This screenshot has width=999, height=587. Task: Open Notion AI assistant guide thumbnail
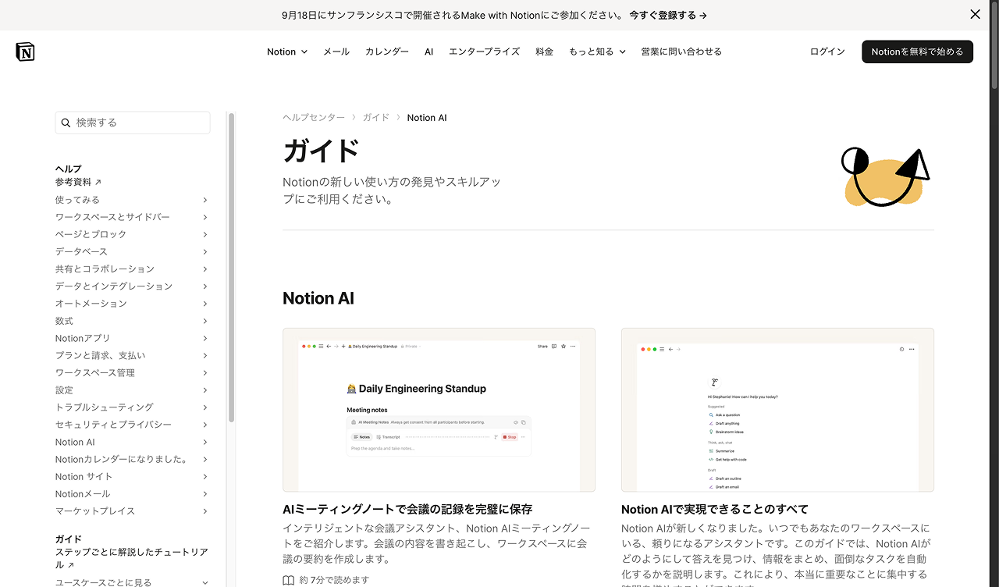point(777,410)
